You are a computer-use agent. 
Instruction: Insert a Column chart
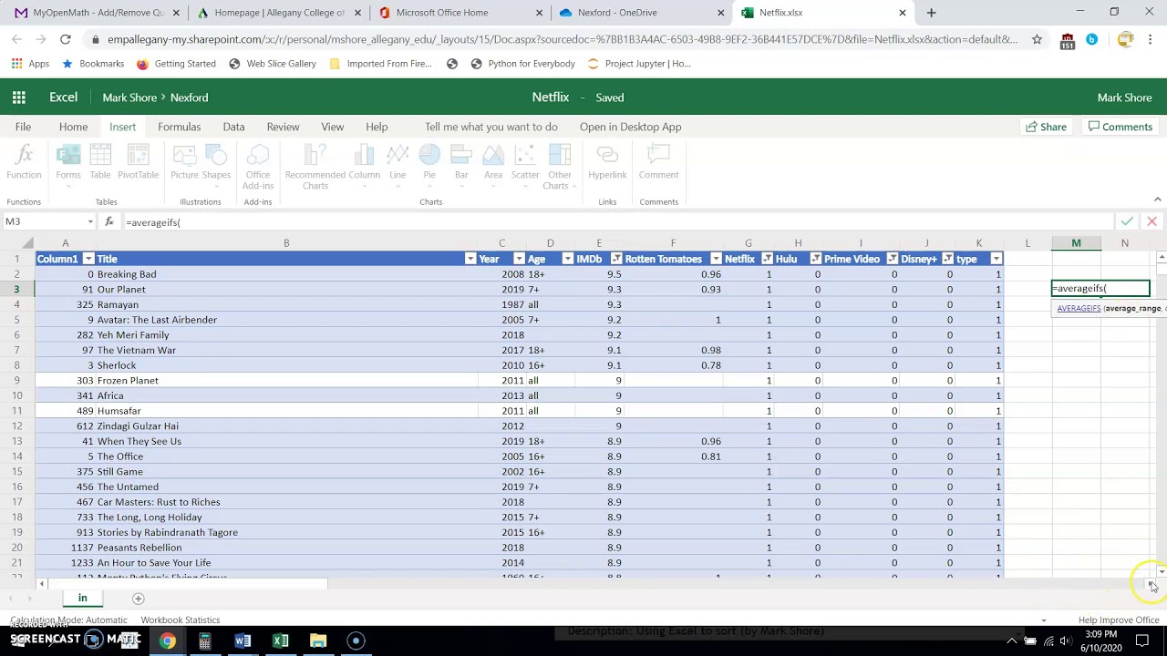pos(364,164)
